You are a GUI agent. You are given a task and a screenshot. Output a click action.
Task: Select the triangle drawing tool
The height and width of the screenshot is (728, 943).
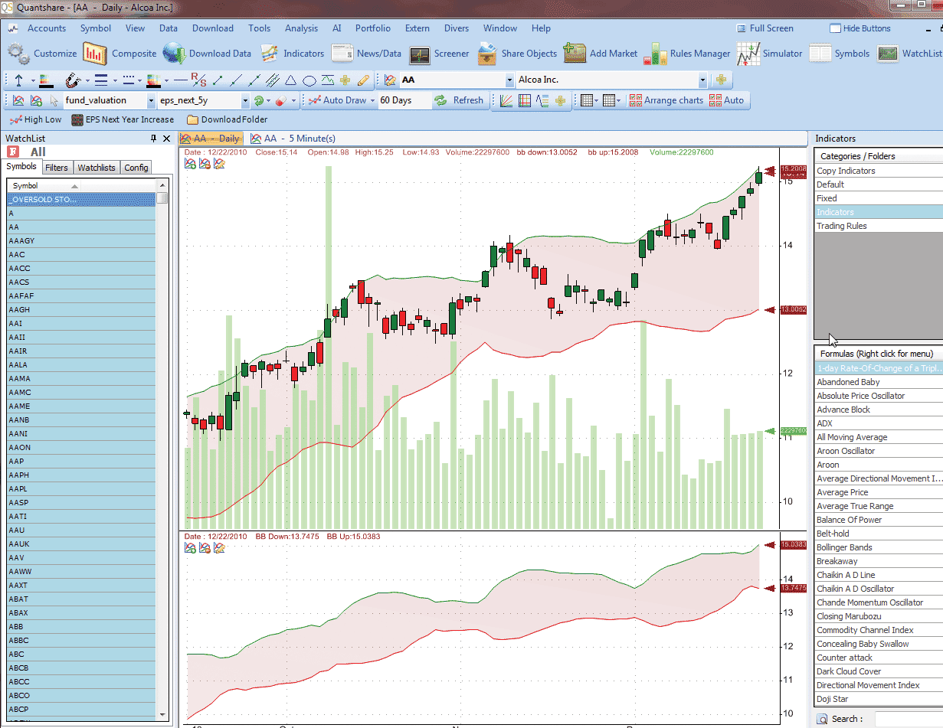pos(290,80)
